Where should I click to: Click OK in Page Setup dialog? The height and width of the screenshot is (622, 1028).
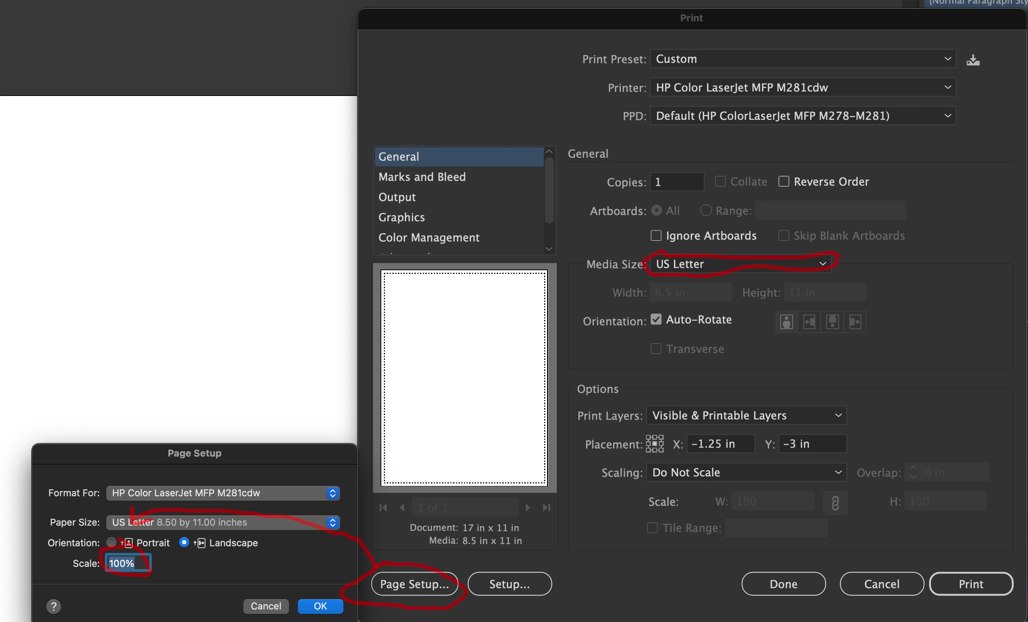pos(320,606)
